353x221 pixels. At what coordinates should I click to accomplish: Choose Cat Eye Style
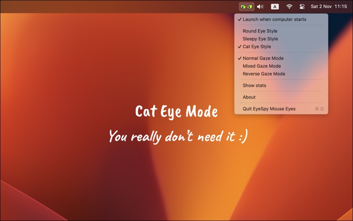click(x=281, y=47)
